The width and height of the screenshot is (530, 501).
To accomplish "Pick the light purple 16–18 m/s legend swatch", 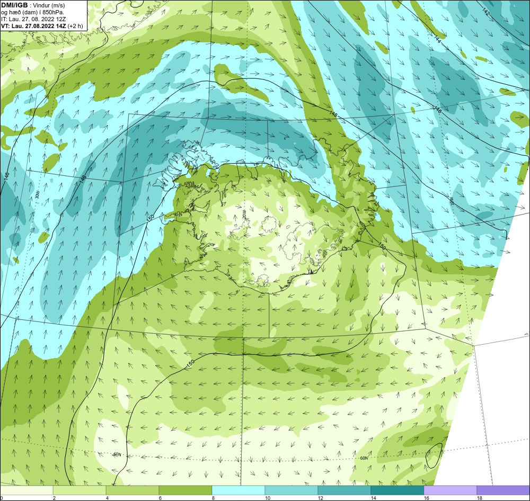I will click(450, 490).
